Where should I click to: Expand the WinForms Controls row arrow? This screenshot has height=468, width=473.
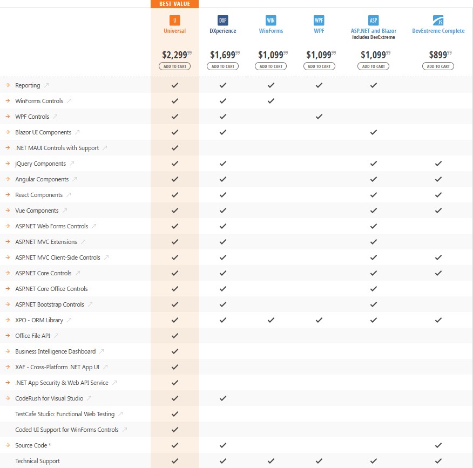pos(8,101)
